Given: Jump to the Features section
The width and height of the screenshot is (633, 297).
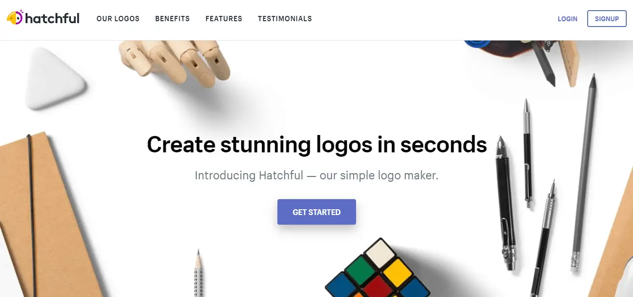Looking at the screenshot, I should tap(224, 19).
